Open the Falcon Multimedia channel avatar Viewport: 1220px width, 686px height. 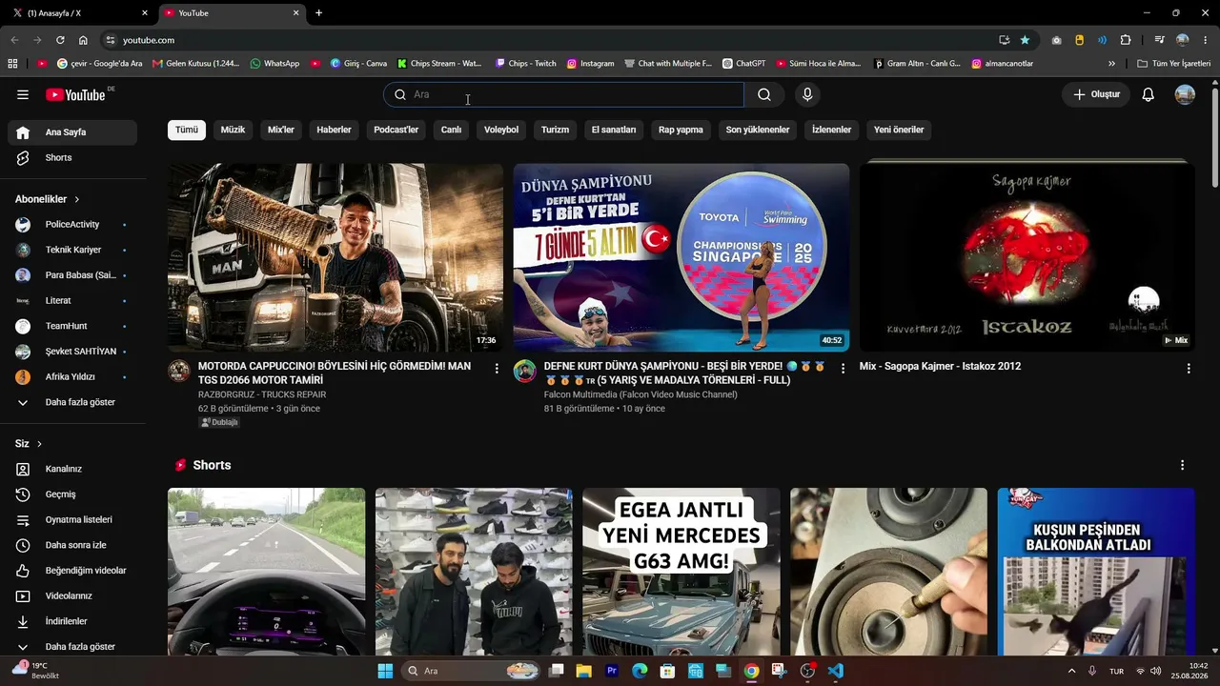coord(525,371)
